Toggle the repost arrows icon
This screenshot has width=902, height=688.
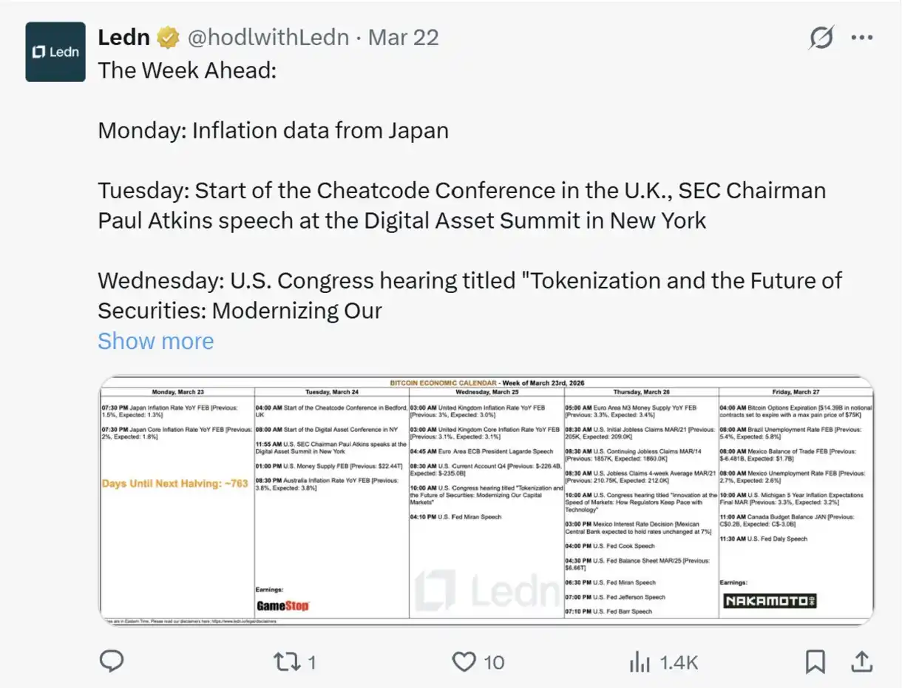point(285,661)
